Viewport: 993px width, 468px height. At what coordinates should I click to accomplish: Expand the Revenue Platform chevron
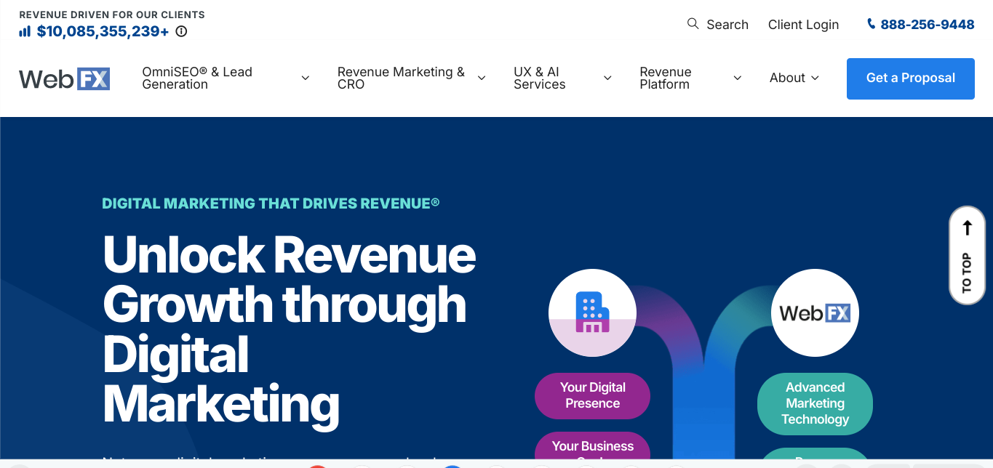coord(738,78)
